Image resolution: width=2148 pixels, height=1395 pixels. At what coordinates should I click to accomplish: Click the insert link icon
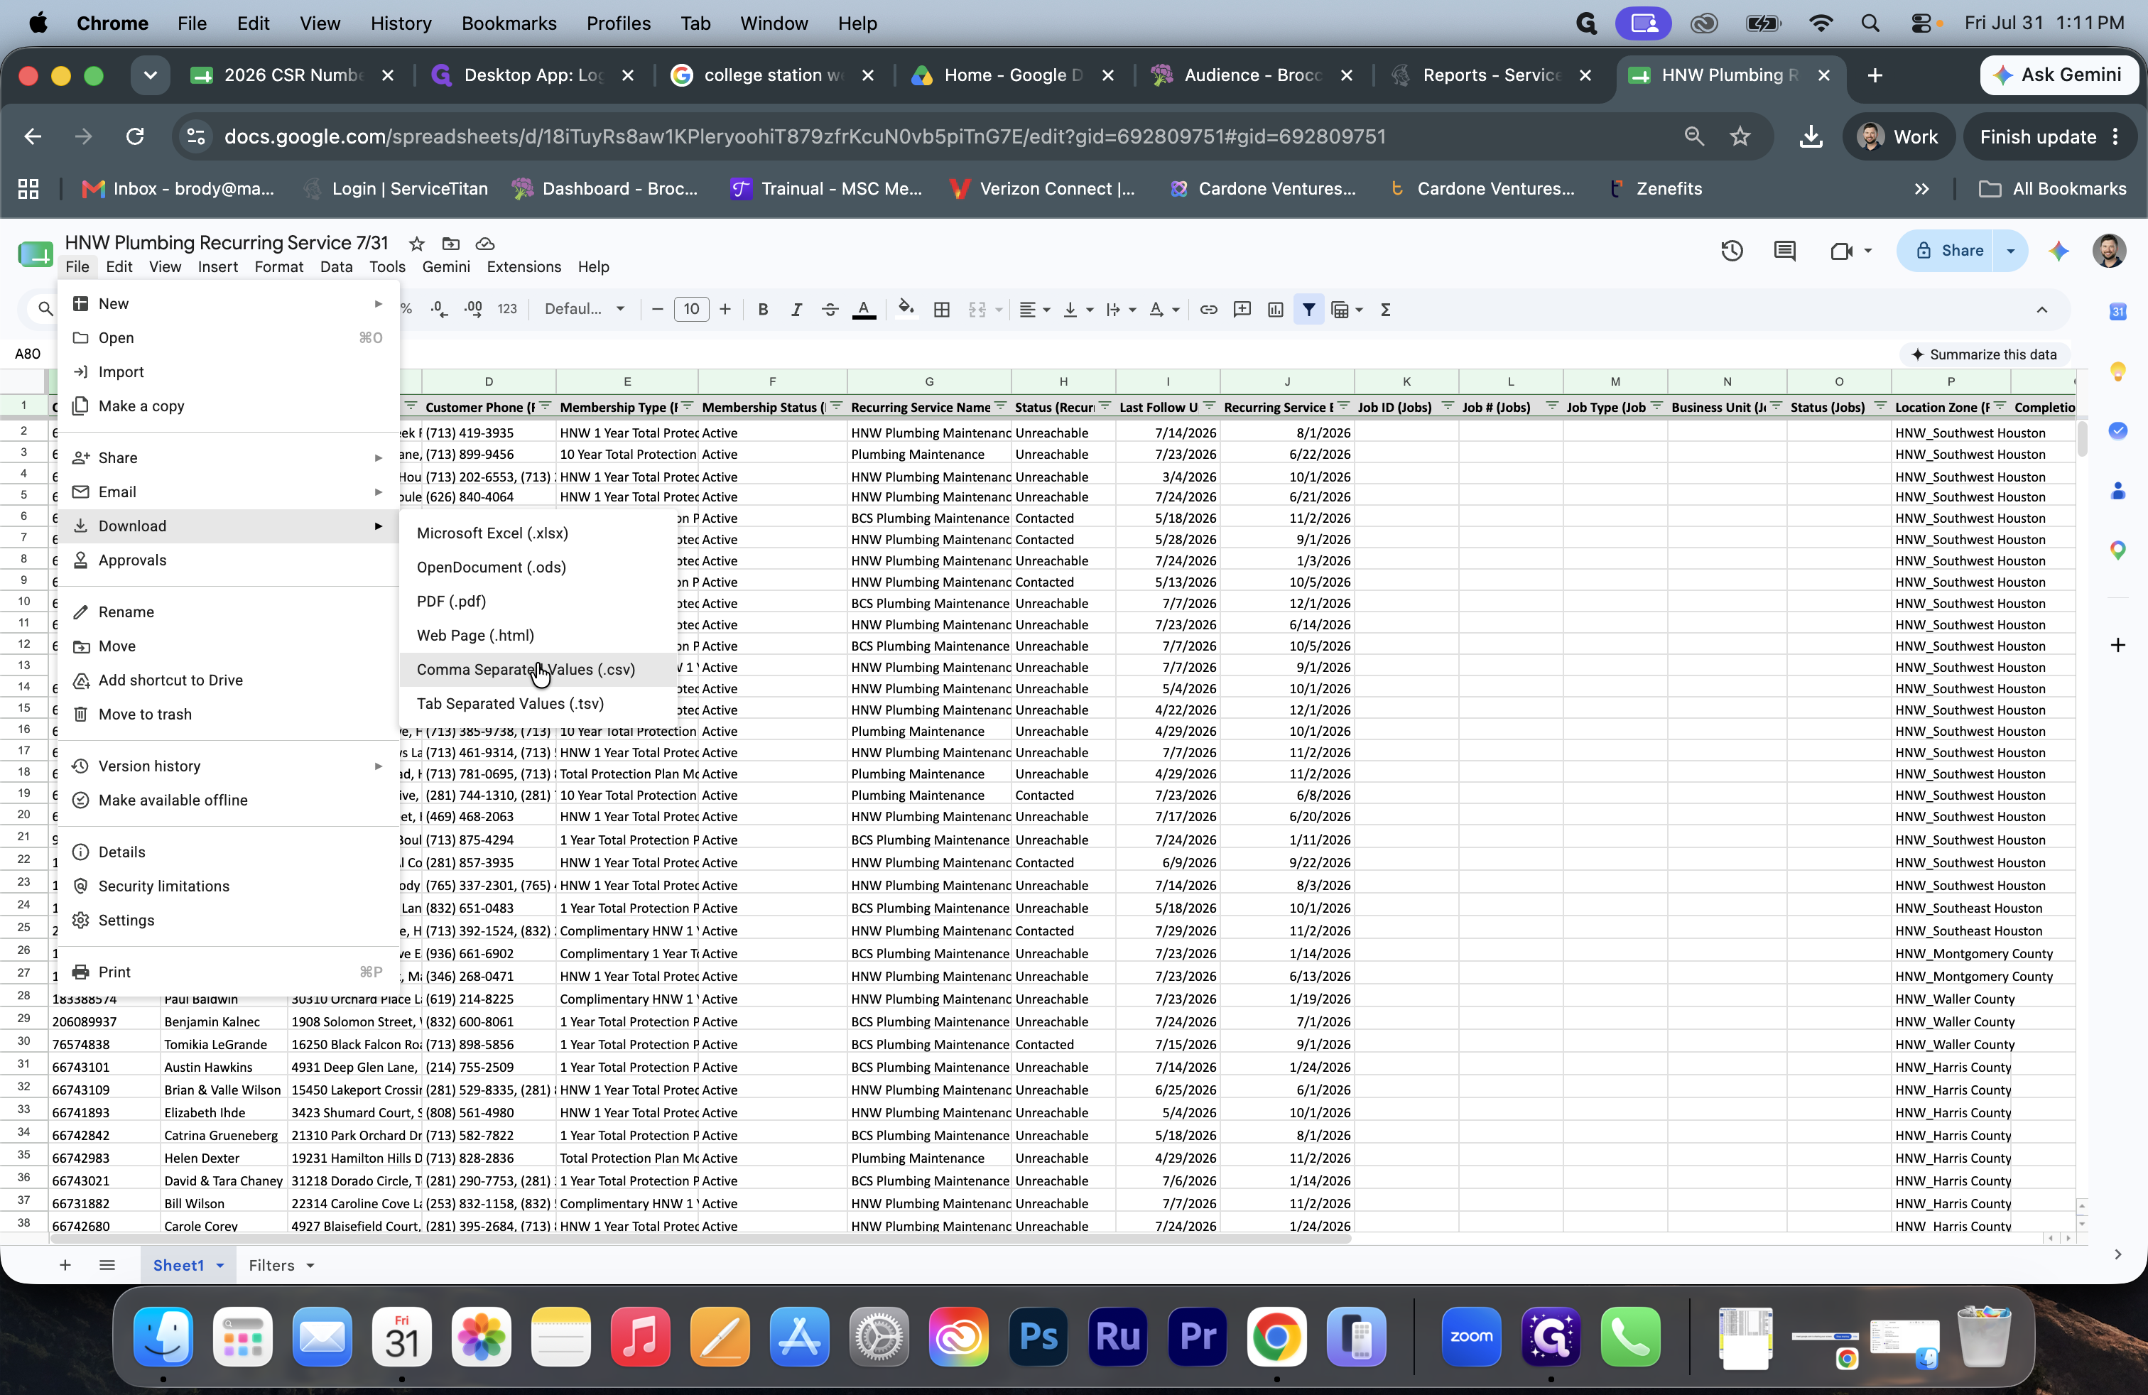tap(1208, 310)
